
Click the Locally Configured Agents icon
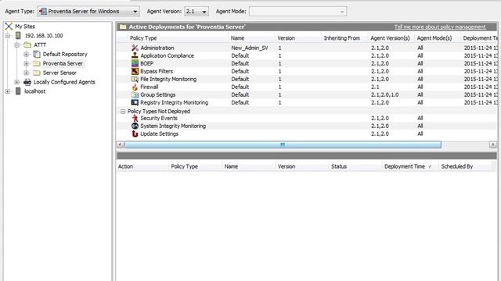[x=27, y=82]
